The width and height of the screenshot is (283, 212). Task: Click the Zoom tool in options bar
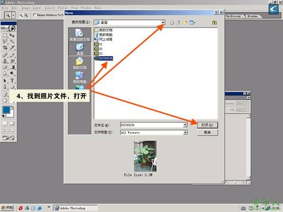pyautogui.click(x=8, y=15)
